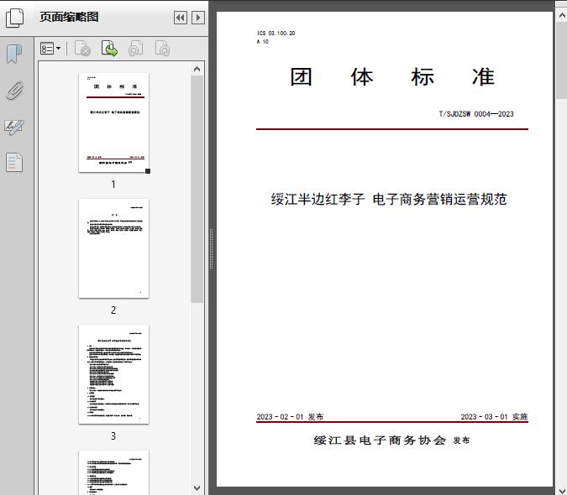Open the document content sidebar icon
Image resolution: width=567 pixels, height=495 pixels.
click(x=14, y=162)
